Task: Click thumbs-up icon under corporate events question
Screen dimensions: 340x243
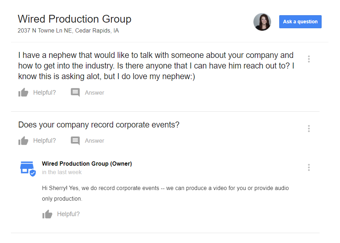Action: [23, 141]
